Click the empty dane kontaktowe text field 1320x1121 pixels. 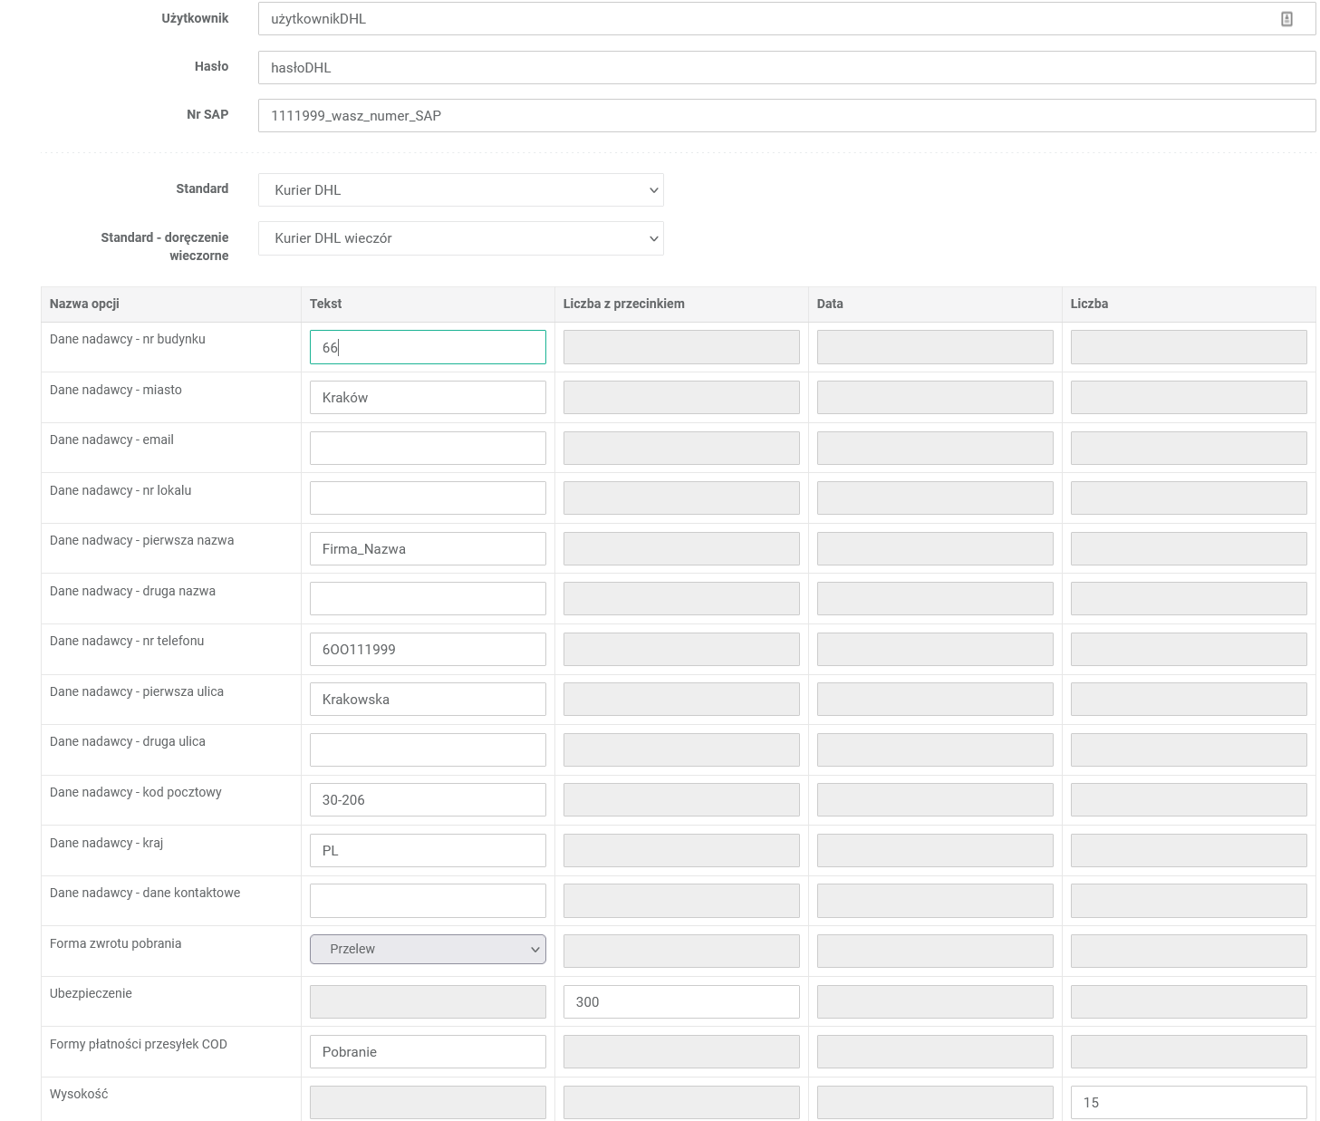tap(428, 901)
